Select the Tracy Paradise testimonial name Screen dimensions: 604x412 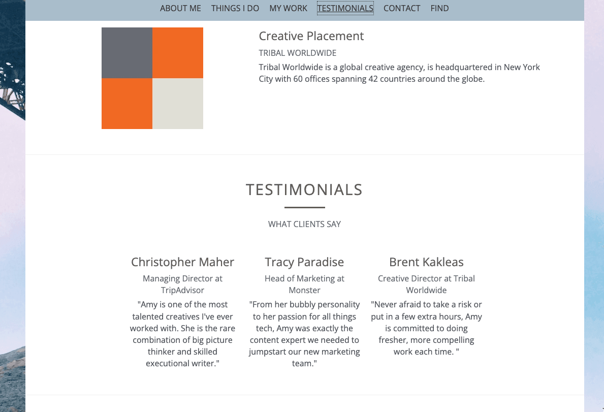pos(304,262)
